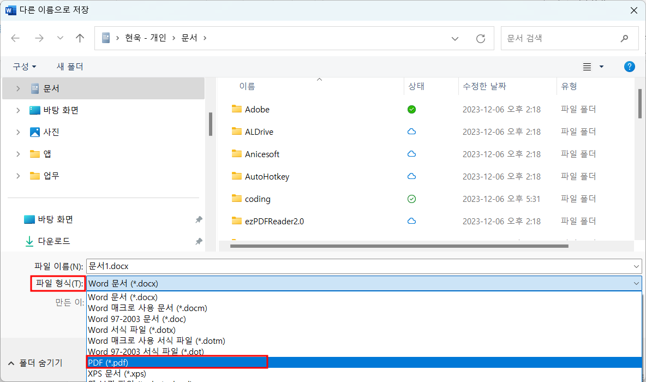Viewport: 646px width, 382px height.
Task: Click the Word icon in the title bar
Action: [x=11, y=10]
